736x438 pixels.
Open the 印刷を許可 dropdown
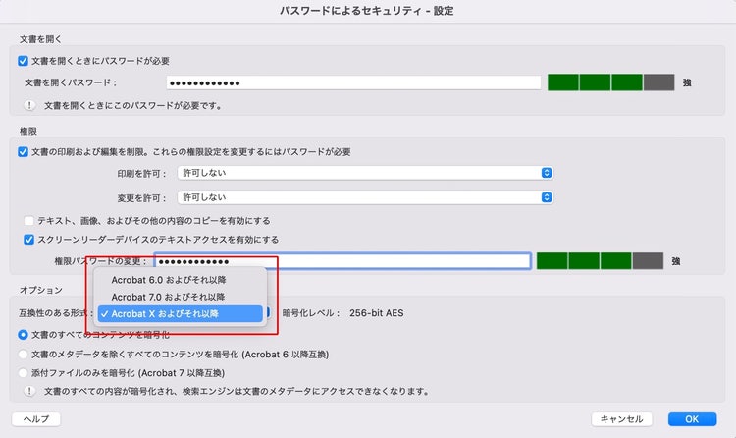(365, 173)
